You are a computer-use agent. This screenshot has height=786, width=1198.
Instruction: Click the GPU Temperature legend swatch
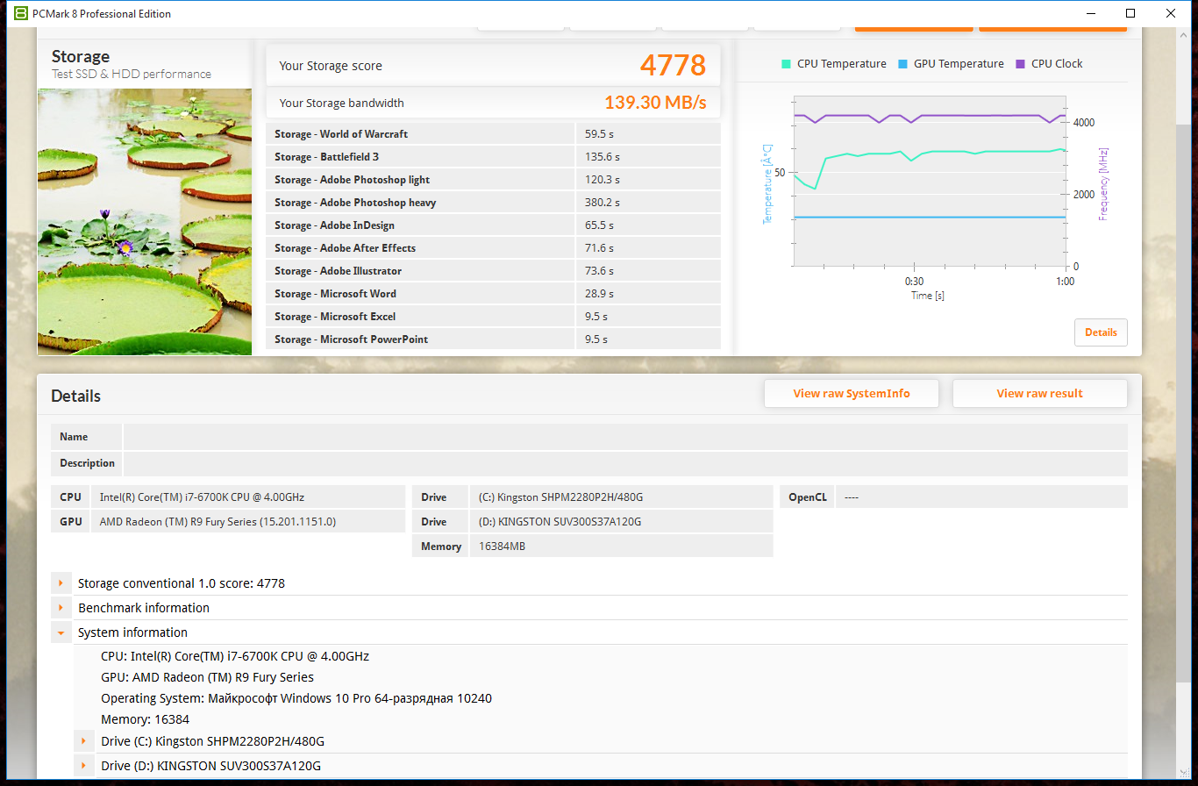point(903,64)
